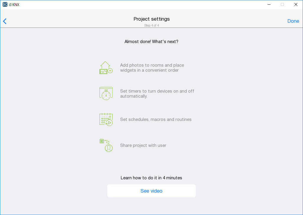Select the 'Set timers to turn devices' text

(x=157, y=93)
